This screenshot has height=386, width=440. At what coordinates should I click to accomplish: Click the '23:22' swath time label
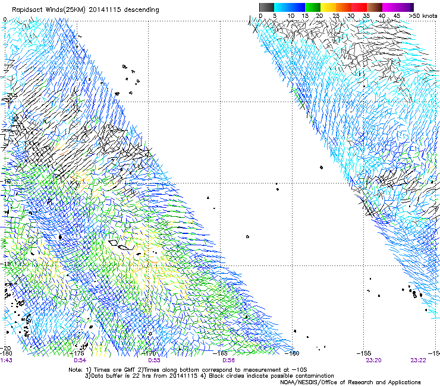418,360
